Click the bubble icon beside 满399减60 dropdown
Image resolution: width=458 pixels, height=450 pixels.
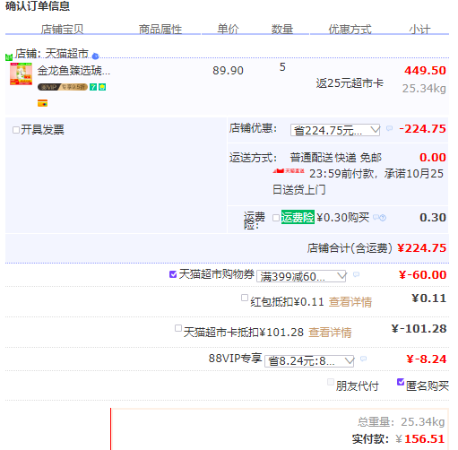point(356,274)
